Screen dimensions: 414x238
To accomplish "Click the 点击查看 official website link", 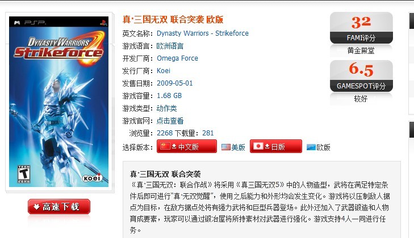I will pos(170,121).
